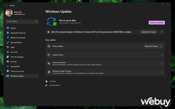Click the Give feedback person icon
175x109 pixels.
(46, 85)
